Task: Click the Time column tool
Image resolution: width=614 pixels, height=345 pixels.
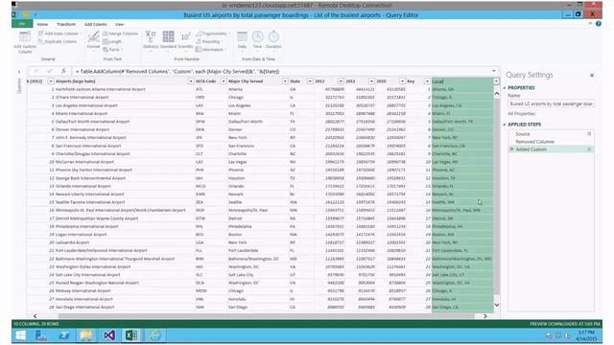Action: tap(257, 40)
